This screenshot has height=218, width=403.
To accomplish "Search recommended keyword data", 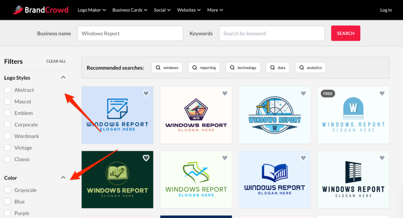I will point(278,67).
